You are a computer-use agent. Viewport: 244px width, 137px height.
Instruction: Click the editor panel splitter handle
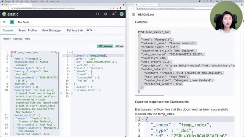61,93
